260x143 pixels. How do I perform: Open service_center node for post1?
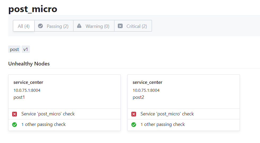pyautogui.click(x=28, y=82)
